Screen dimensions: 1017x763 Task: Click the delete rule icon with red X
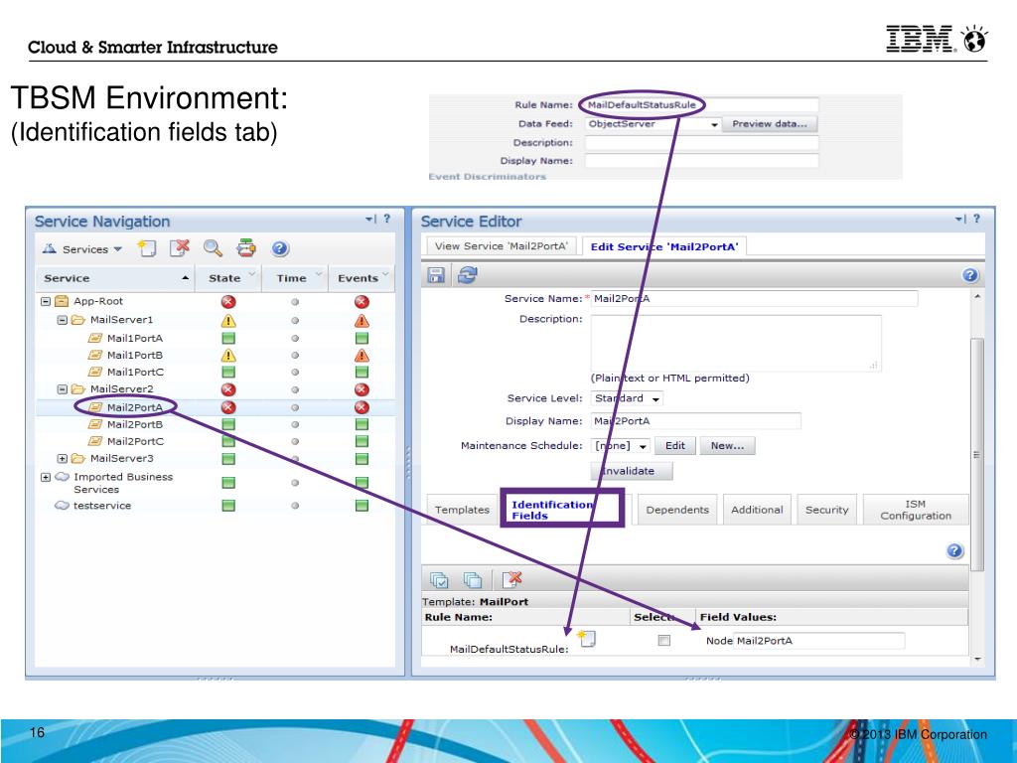click(512, 579)
